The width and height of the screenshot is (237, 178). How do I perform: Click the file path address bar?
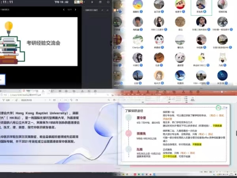[x=24, y=95]
